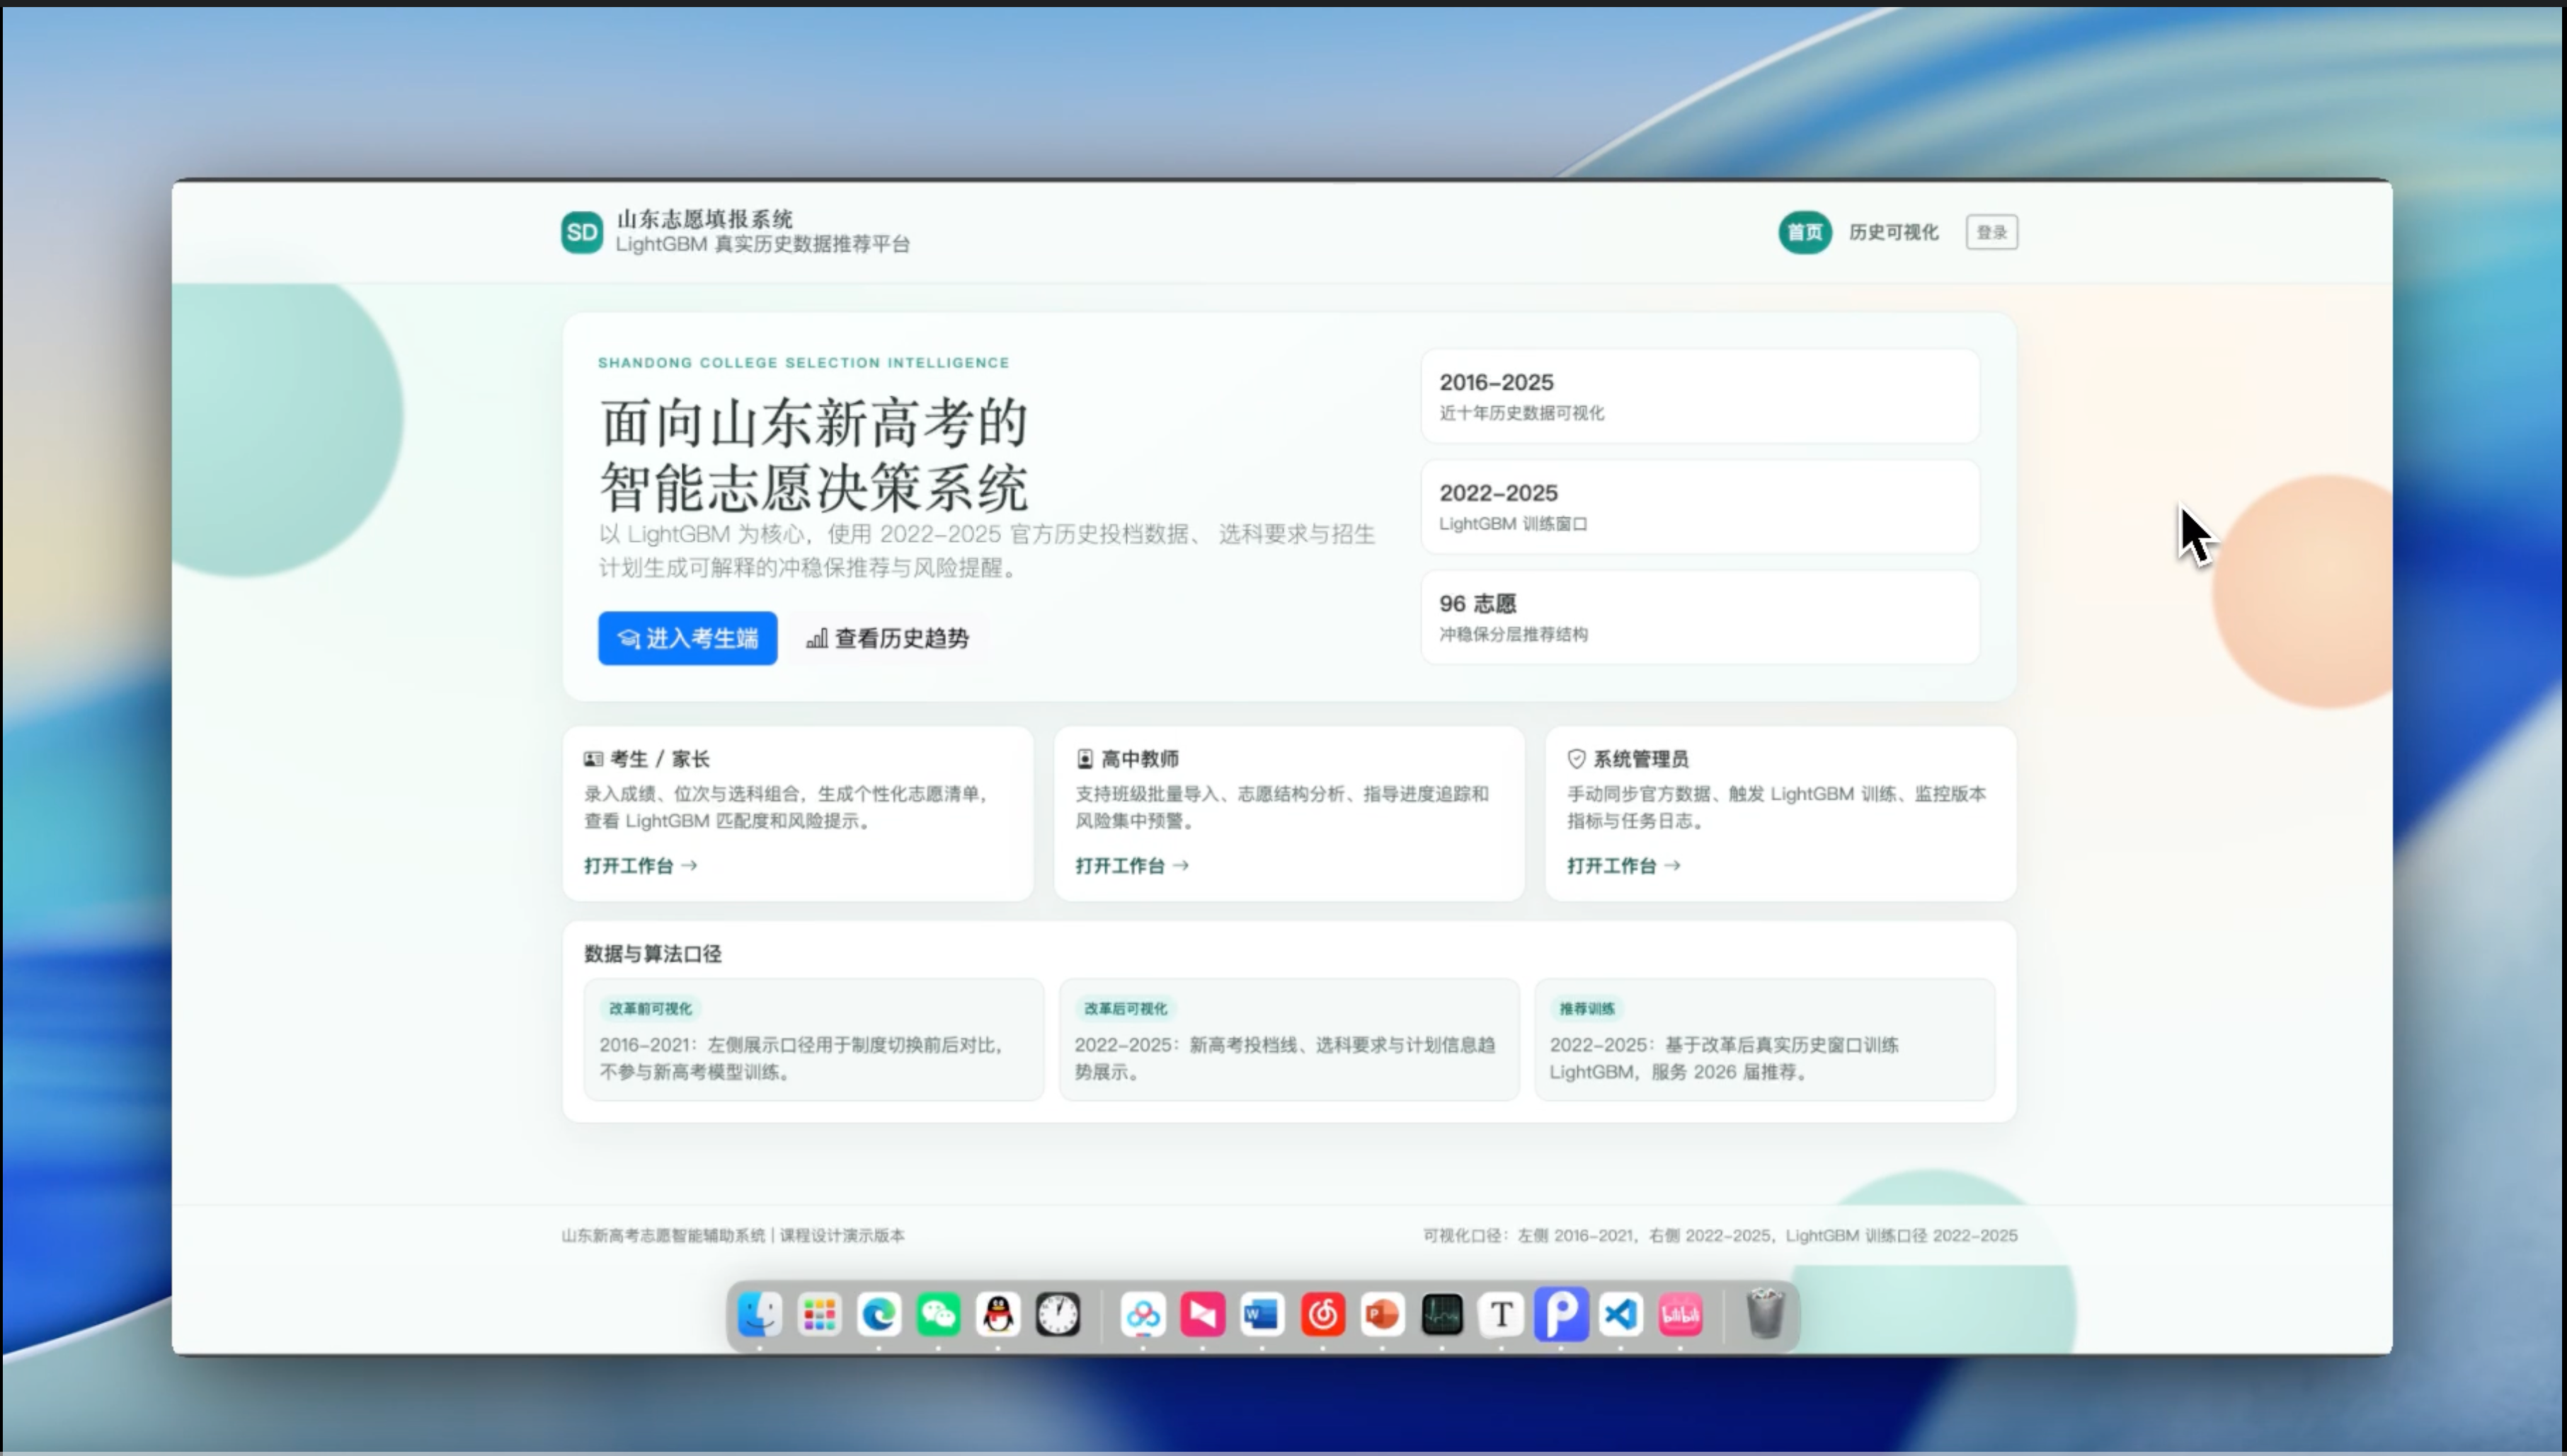Open the Trash in the dock
2567x1456 pixels.
[1765, 1315]
